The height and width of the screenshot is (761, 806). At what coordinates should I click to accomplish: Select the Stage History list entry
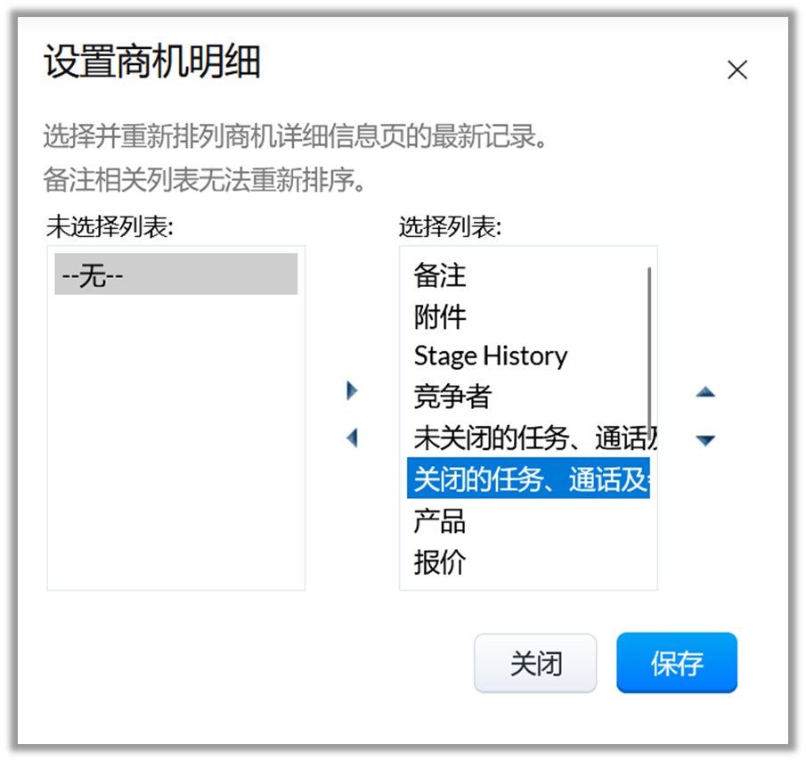click(490, 356)
